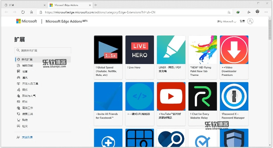Open the LINER highlighter extension icon

(x=171, y=50)
